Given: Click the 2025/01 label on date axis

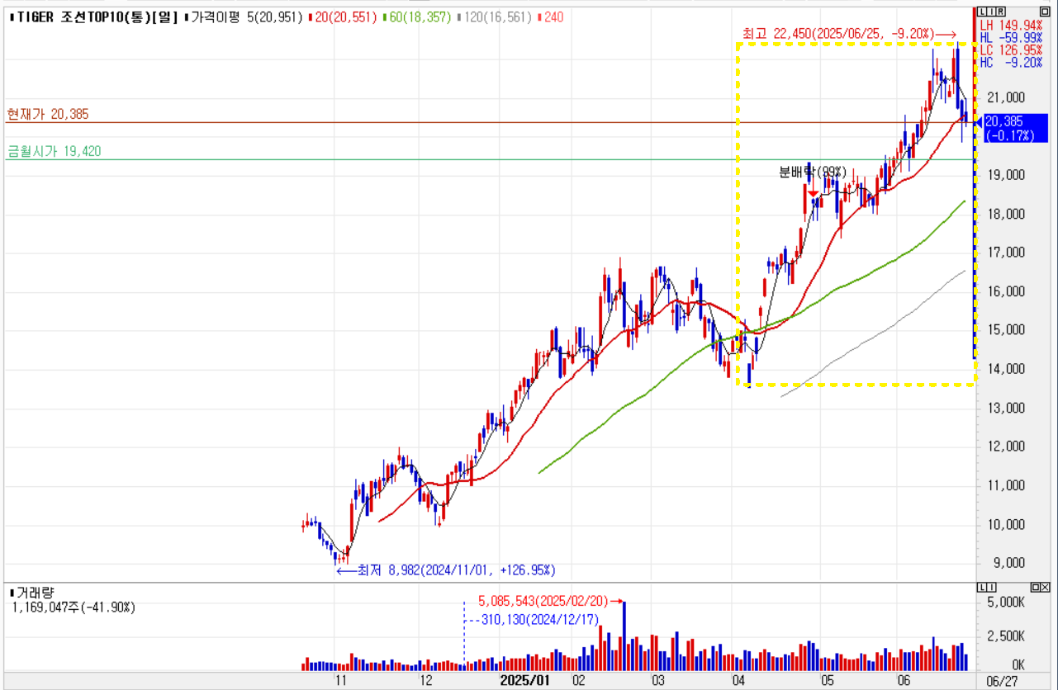Looking at the screenshot, I should click(x=525, y=681).
